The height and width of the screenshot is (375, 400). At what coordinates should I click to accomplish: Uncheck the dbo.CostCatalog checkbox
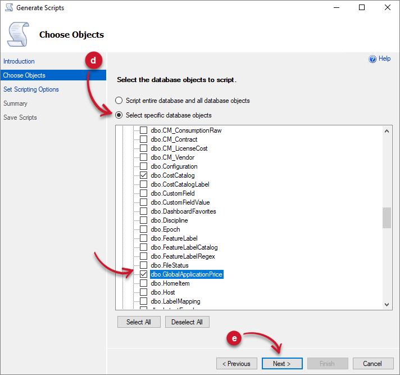pyautogui.click(x=144, y=175)
